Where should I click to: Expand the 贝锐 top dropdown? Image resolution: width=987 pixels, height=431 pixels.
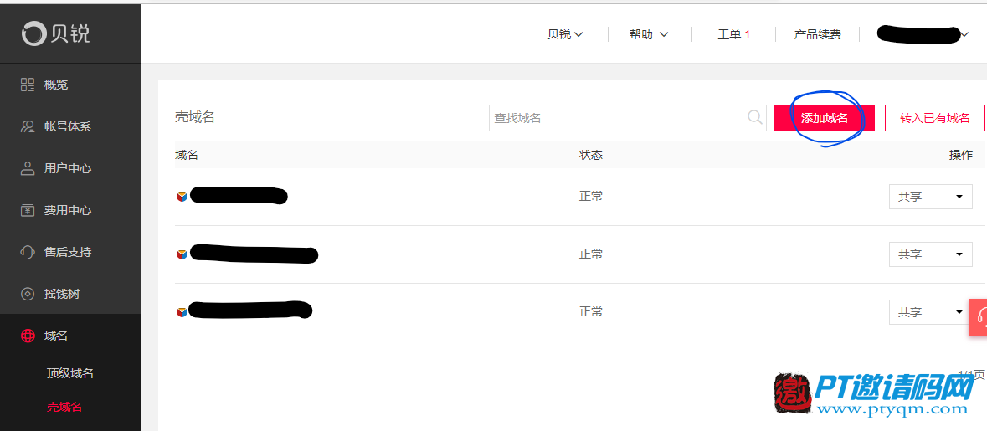[x=565, y=34]
